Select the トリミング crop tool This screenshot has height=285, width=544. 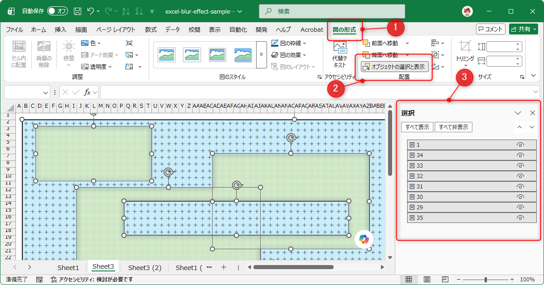(465, 53)
